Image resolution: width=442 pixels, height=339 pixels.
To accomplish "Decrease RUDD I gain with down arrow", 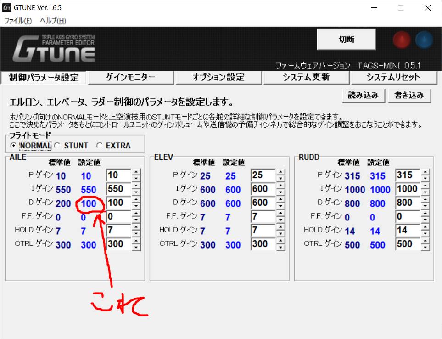I will (425, 192).
